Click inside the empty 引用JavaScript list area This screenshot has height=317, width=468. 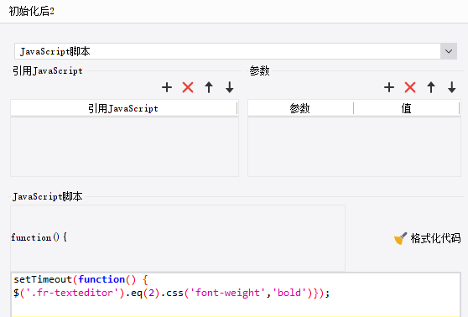tap(124, 147)
